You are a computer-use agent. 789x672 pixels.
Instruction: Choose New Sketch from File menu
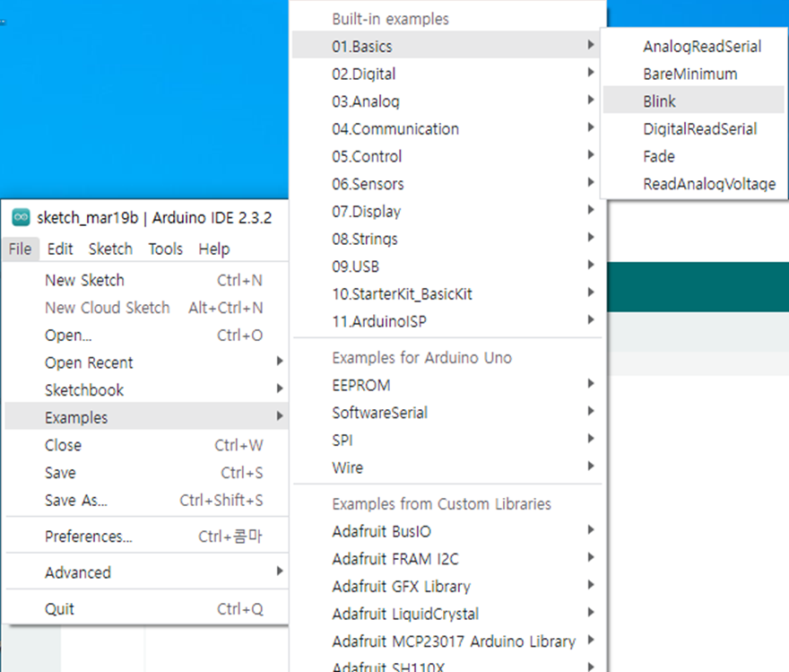pyautogui.click(x=147, y=281)
